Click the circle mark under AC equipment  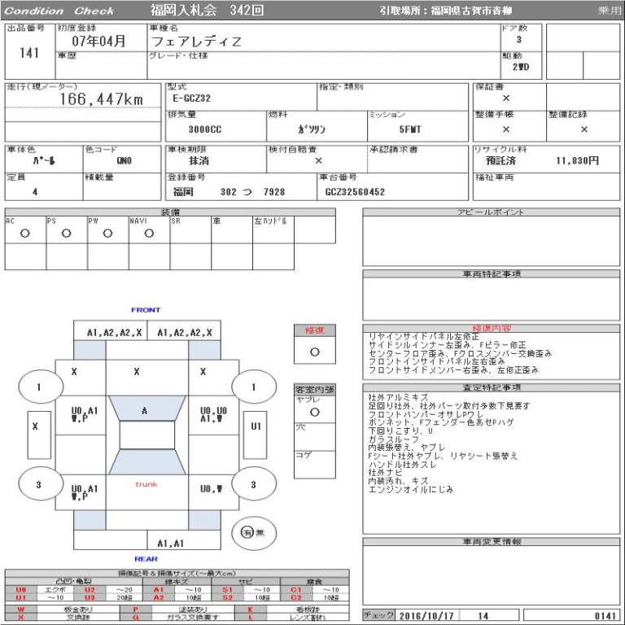tap(25, 234)
